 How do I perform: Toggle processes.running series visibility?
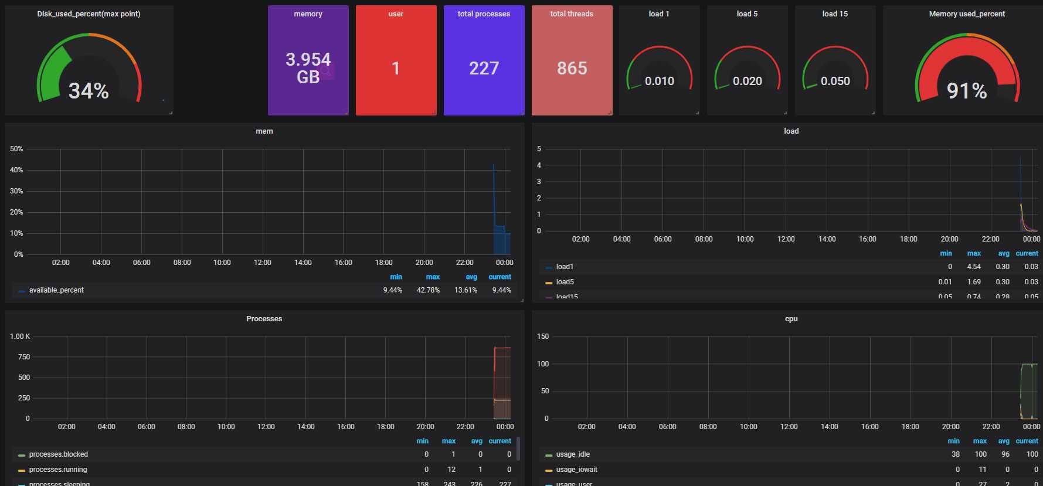pos(58,470)
